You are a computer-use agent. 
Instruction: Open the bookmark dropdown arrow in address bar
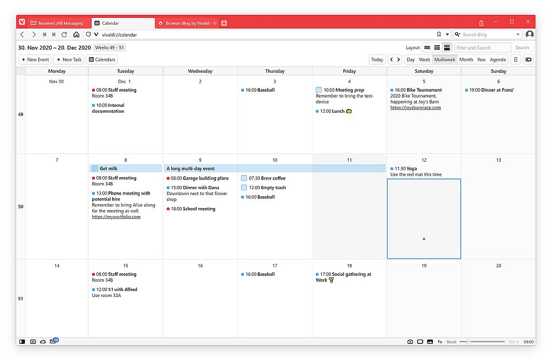click(x=447, y=34)
